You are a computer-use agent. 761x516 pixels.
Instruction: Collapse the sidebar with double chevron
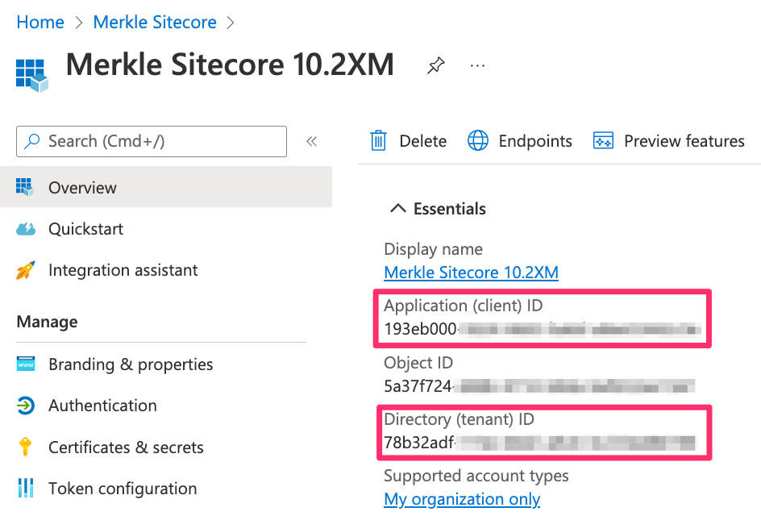click(312, 141)
